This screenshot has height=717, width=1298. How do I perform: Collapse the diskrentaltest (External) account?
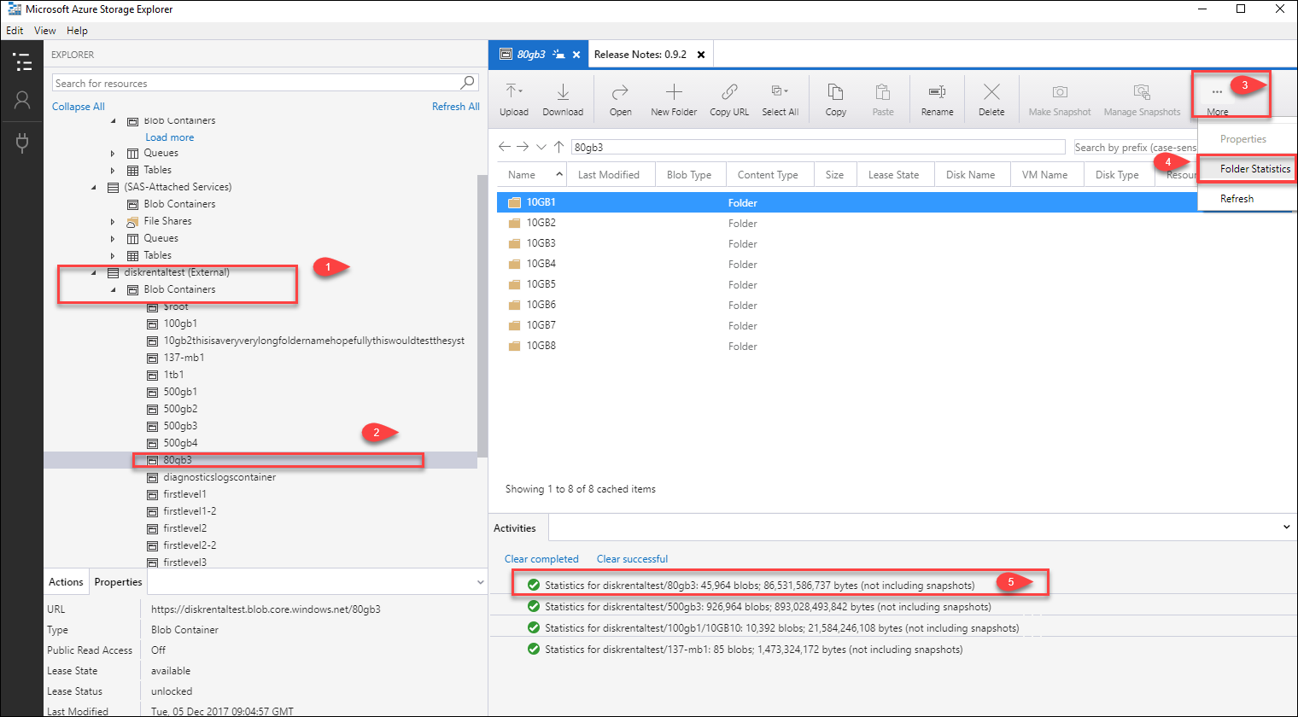pyautogui.click(x=94, y=271)
